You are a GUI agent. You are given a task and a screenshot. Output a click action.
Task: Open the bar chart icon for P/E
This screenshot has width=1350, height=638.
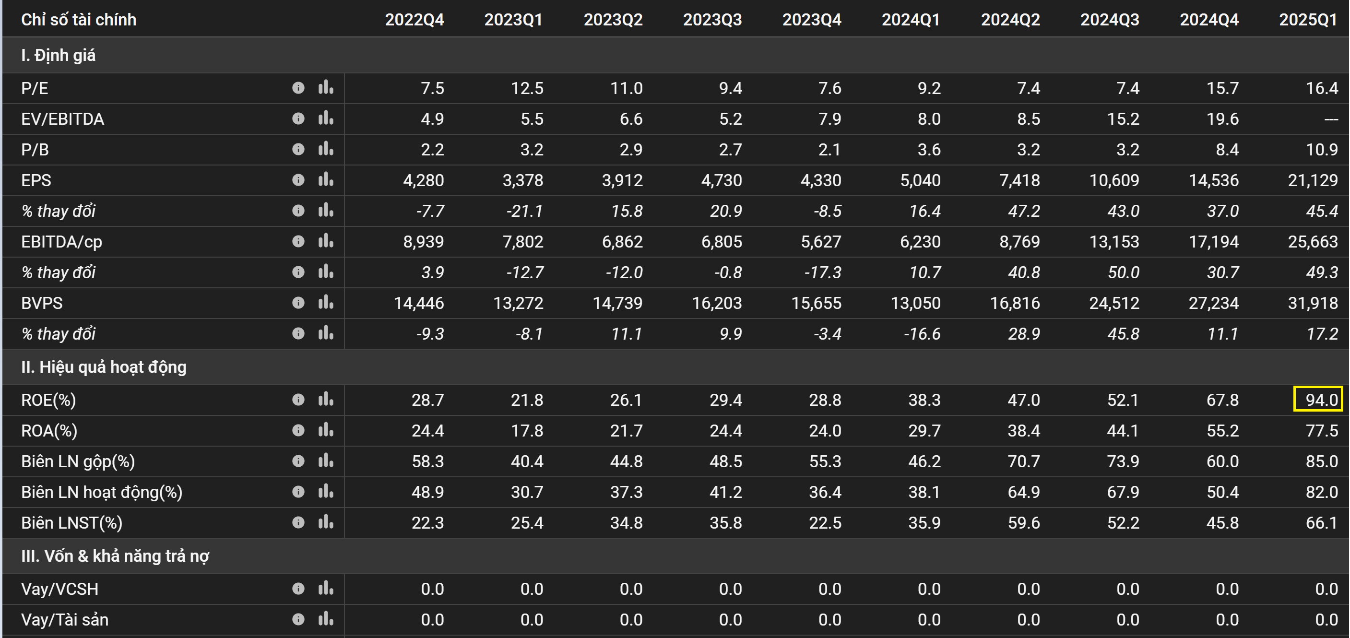pyautogui.click(x=325, y=87)
